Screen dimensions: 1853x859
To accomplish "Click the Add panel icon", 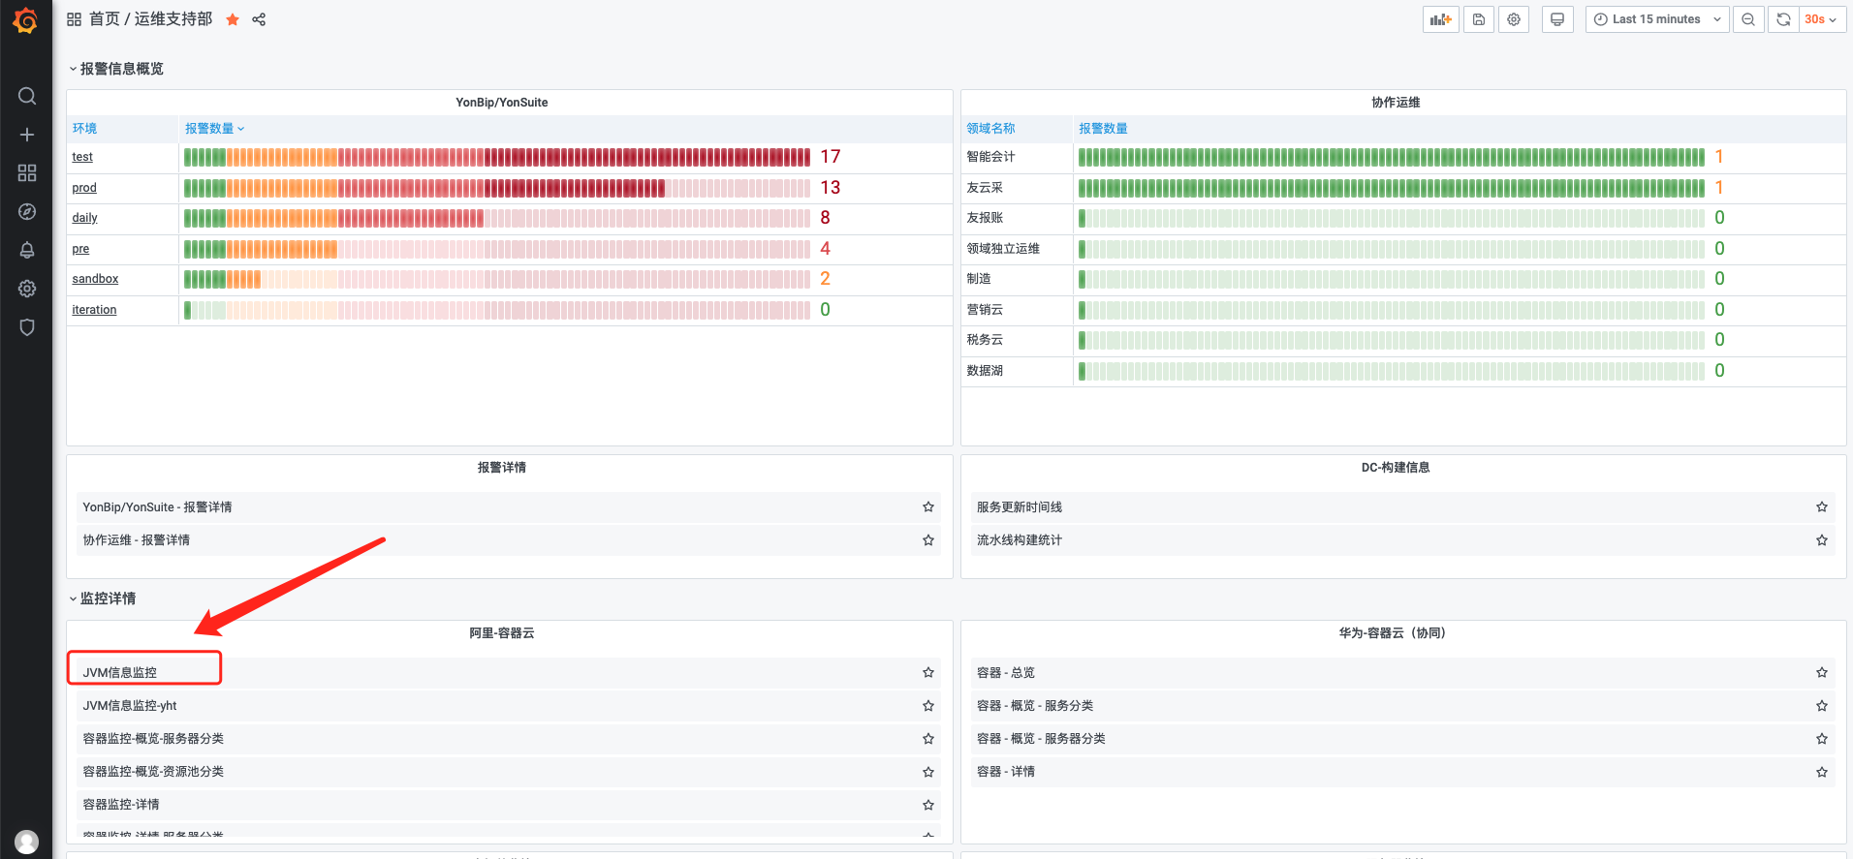I will (1440, 19).
